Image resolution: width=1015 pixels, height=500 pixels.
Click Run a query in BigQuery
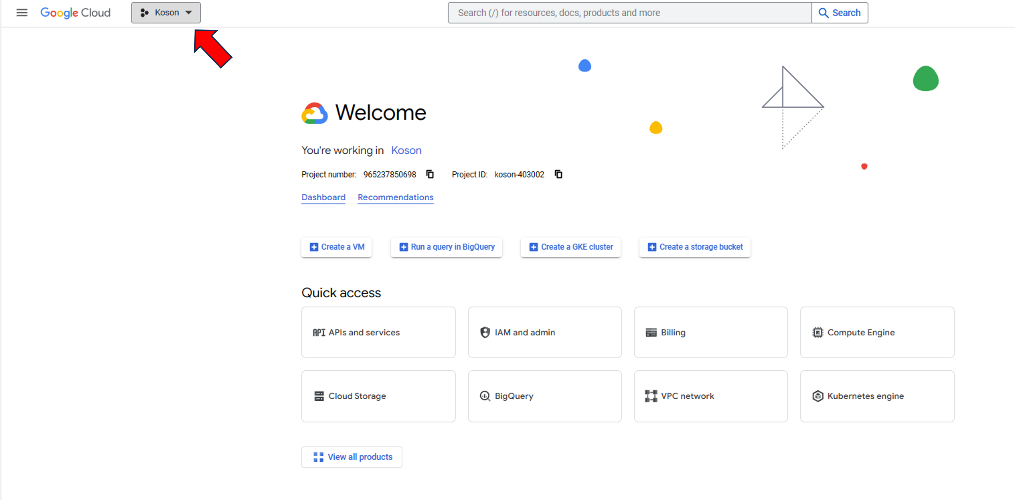click(x=446, y=247)
